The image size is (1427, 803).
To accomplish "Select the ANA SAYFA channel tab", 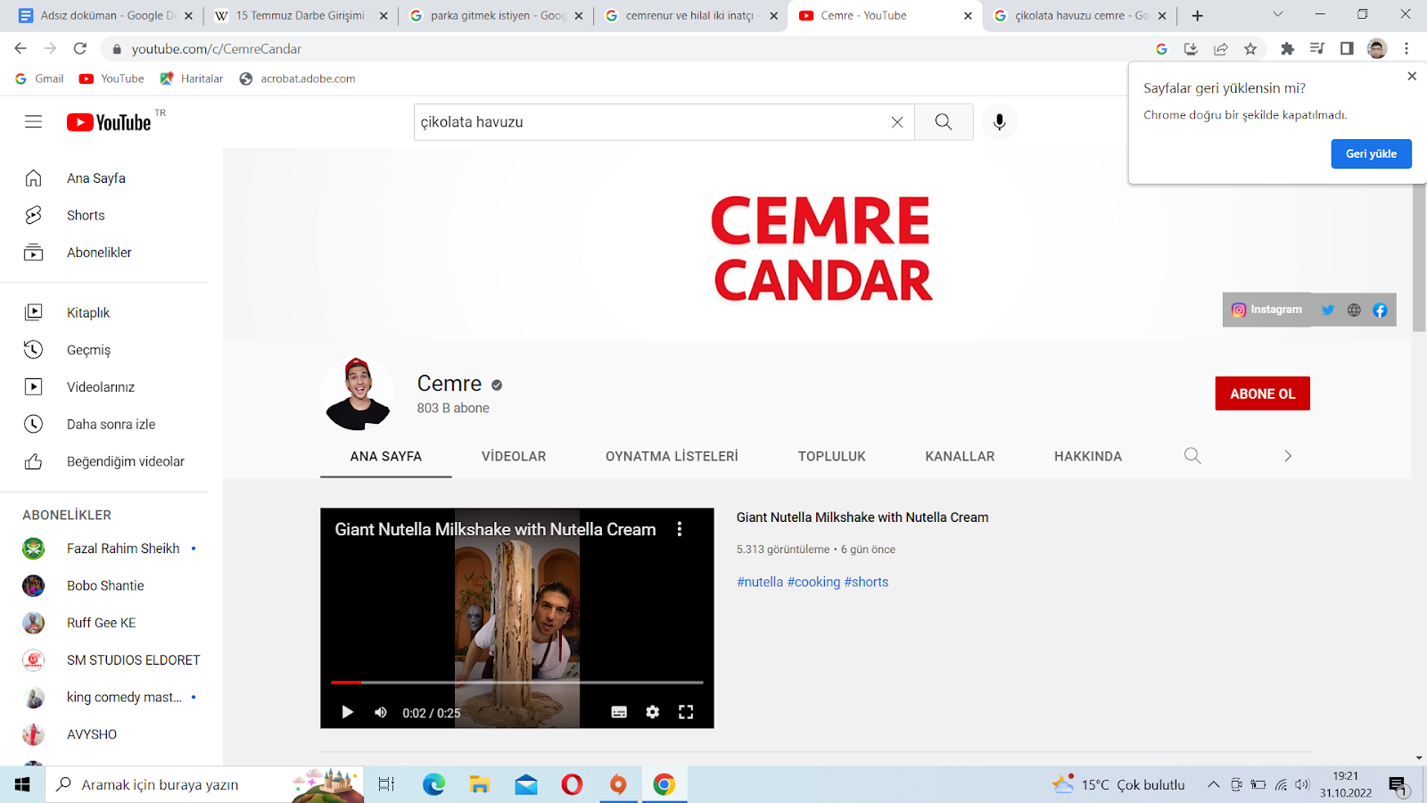I will tap(386, 456).
